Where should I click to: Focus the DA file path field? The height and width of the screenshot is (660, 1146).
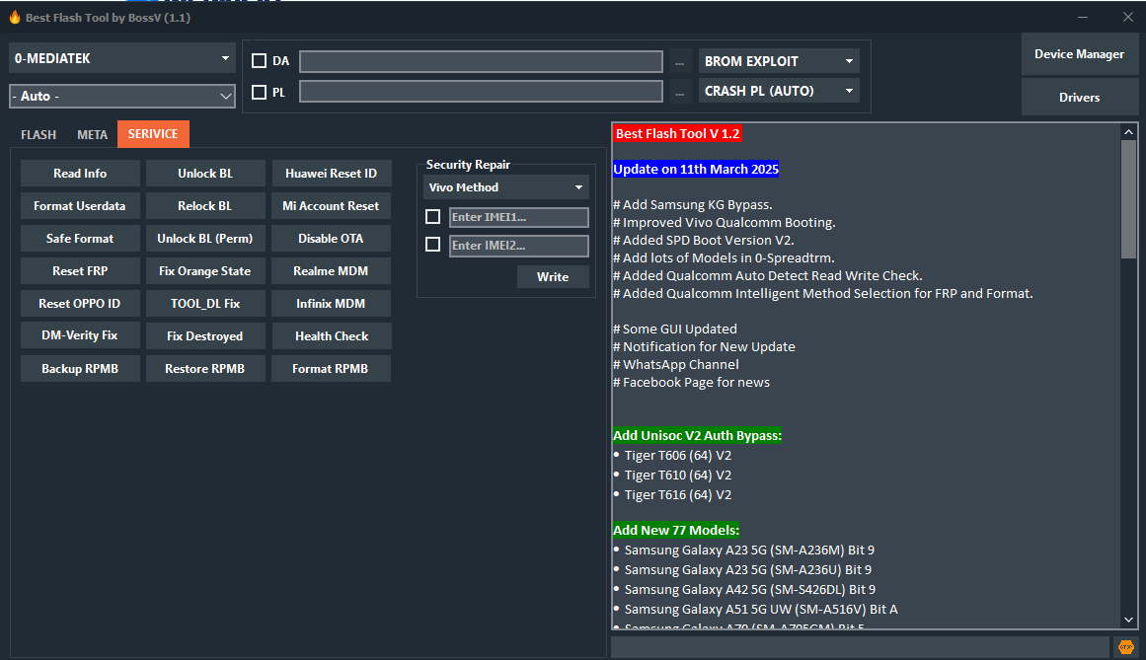point(481,61)
